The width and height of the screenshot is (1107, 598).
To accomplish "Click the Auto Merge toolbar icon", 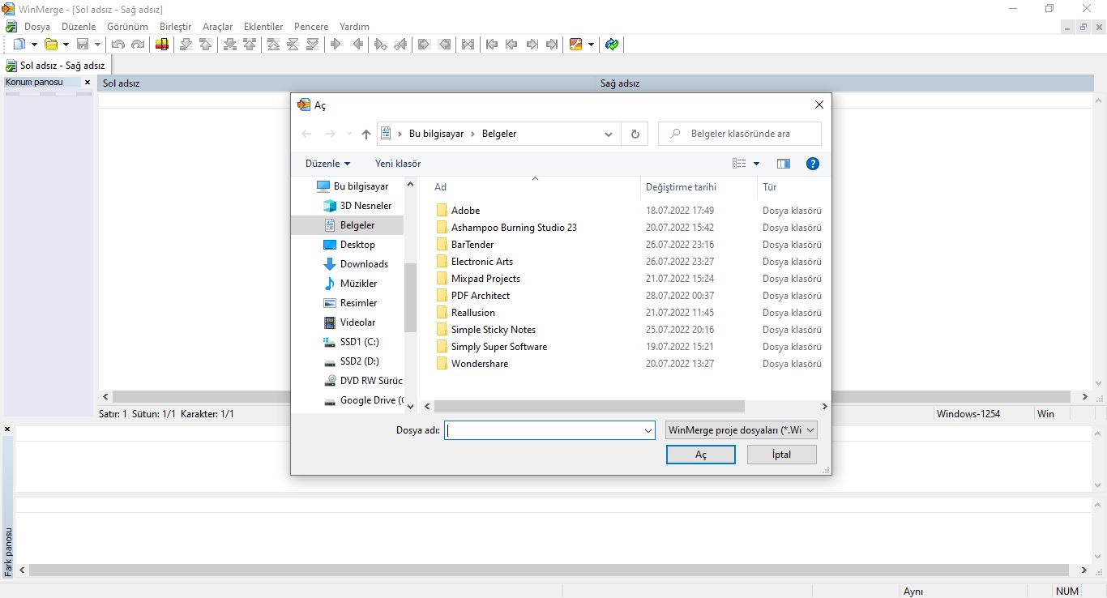I will (x=468, y=44).
